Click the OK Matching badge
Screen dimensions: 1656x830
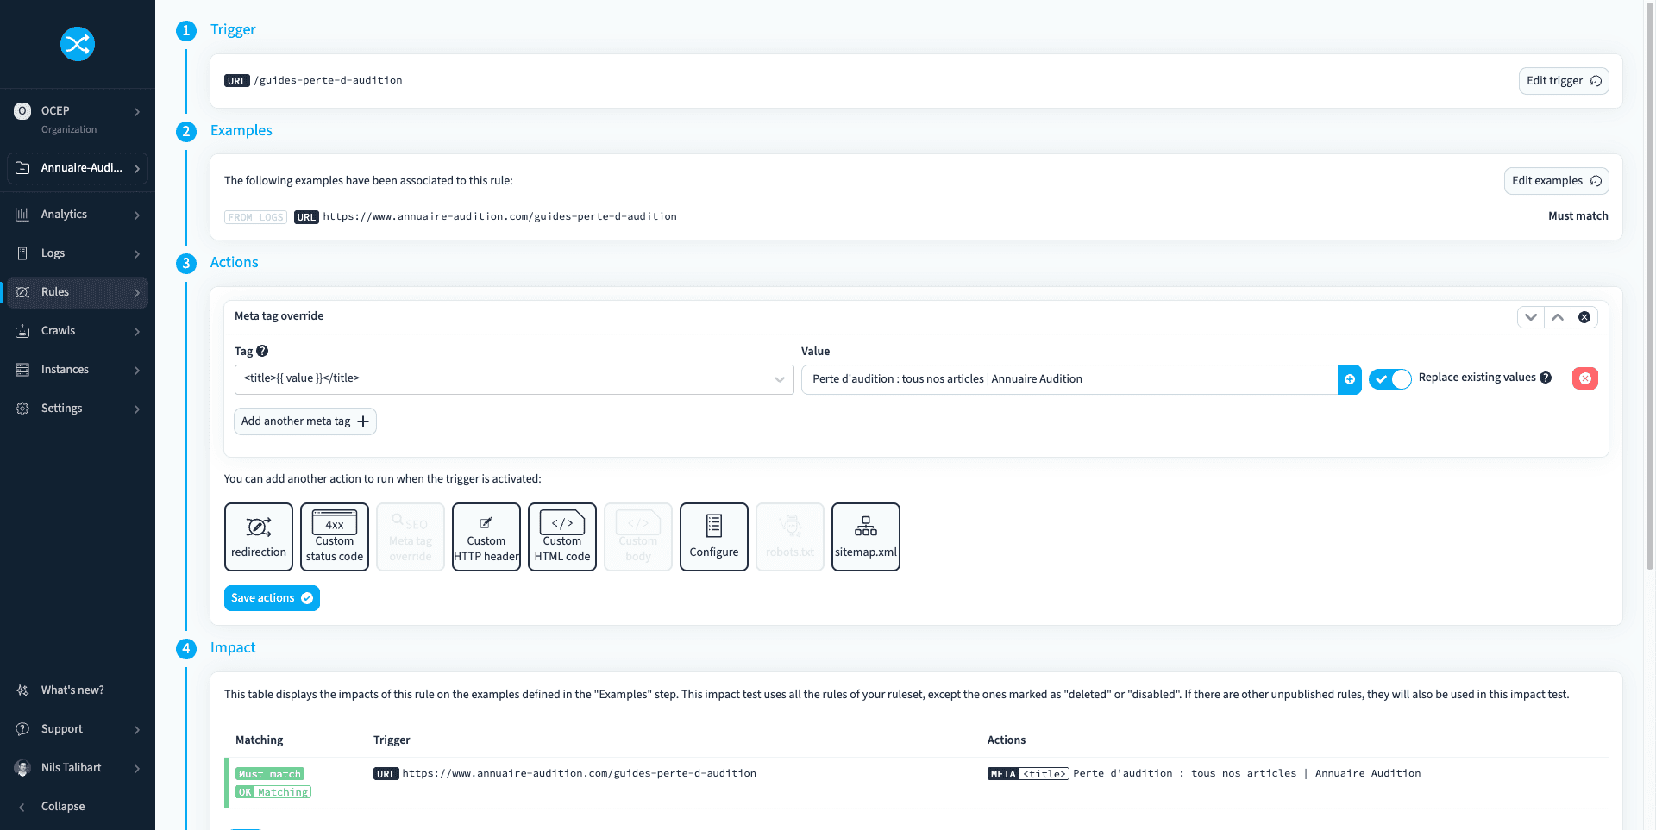(273, 792)
